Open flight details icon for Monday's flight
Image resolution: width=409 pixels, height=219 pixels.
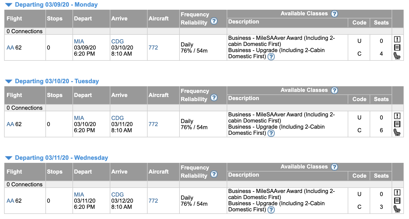point(397,47)
